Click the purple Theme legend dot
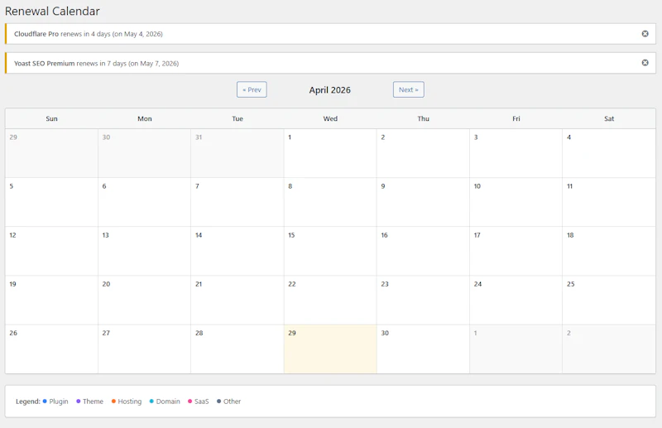The image size is (662, 428). (x=78, y=401)
